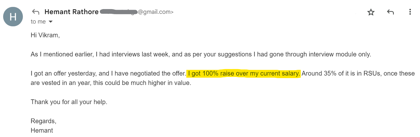
Task: Click the sender name Hemant Rathore
Action: pyautogui.click(x=71, y=12)
